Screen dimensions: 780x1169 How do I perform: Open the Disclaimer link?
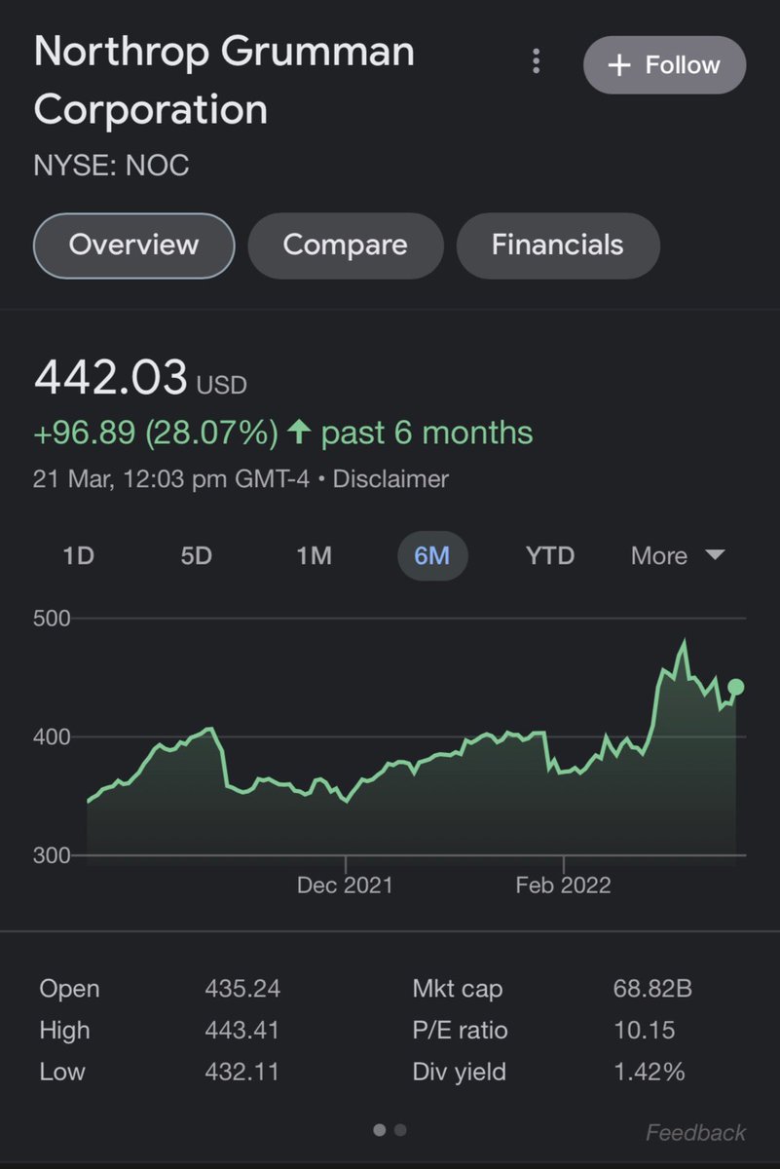(390, 479)
